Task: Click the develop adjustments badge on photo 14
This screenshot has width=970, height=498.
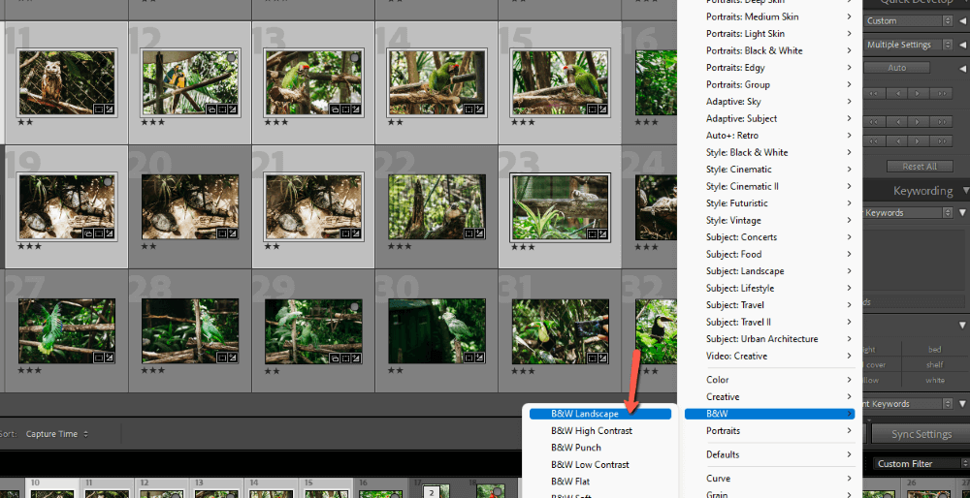Action: pos(479,109)
